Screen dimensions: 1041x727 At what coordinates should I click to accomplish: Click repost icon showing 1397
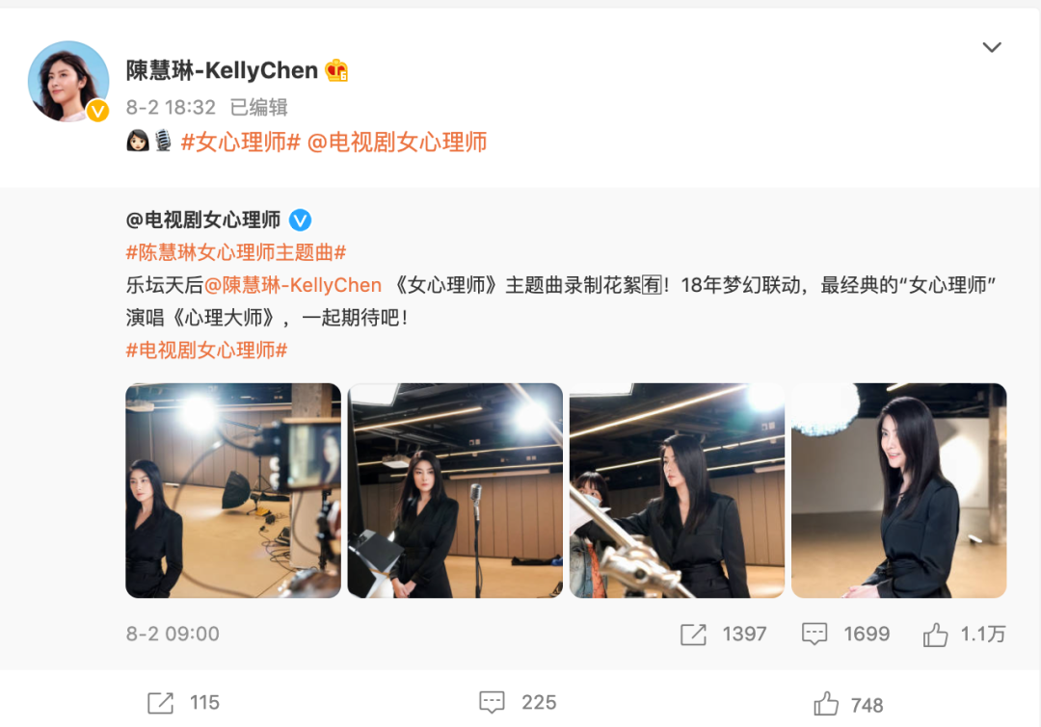coord(693,635)
